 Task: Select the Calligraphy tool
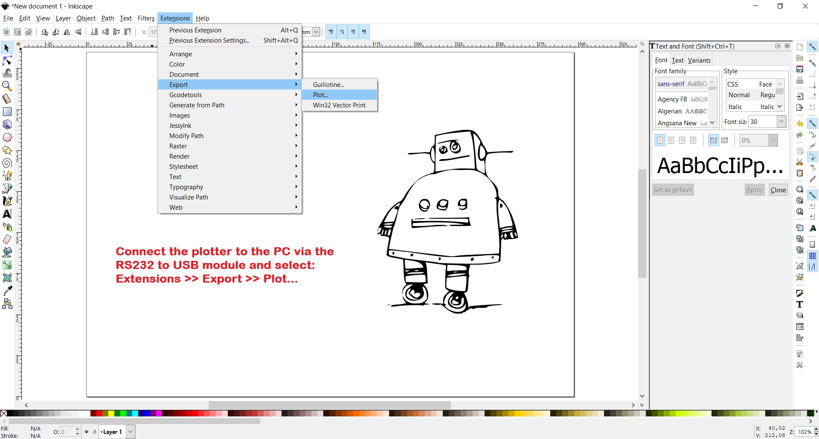(7, 201)
